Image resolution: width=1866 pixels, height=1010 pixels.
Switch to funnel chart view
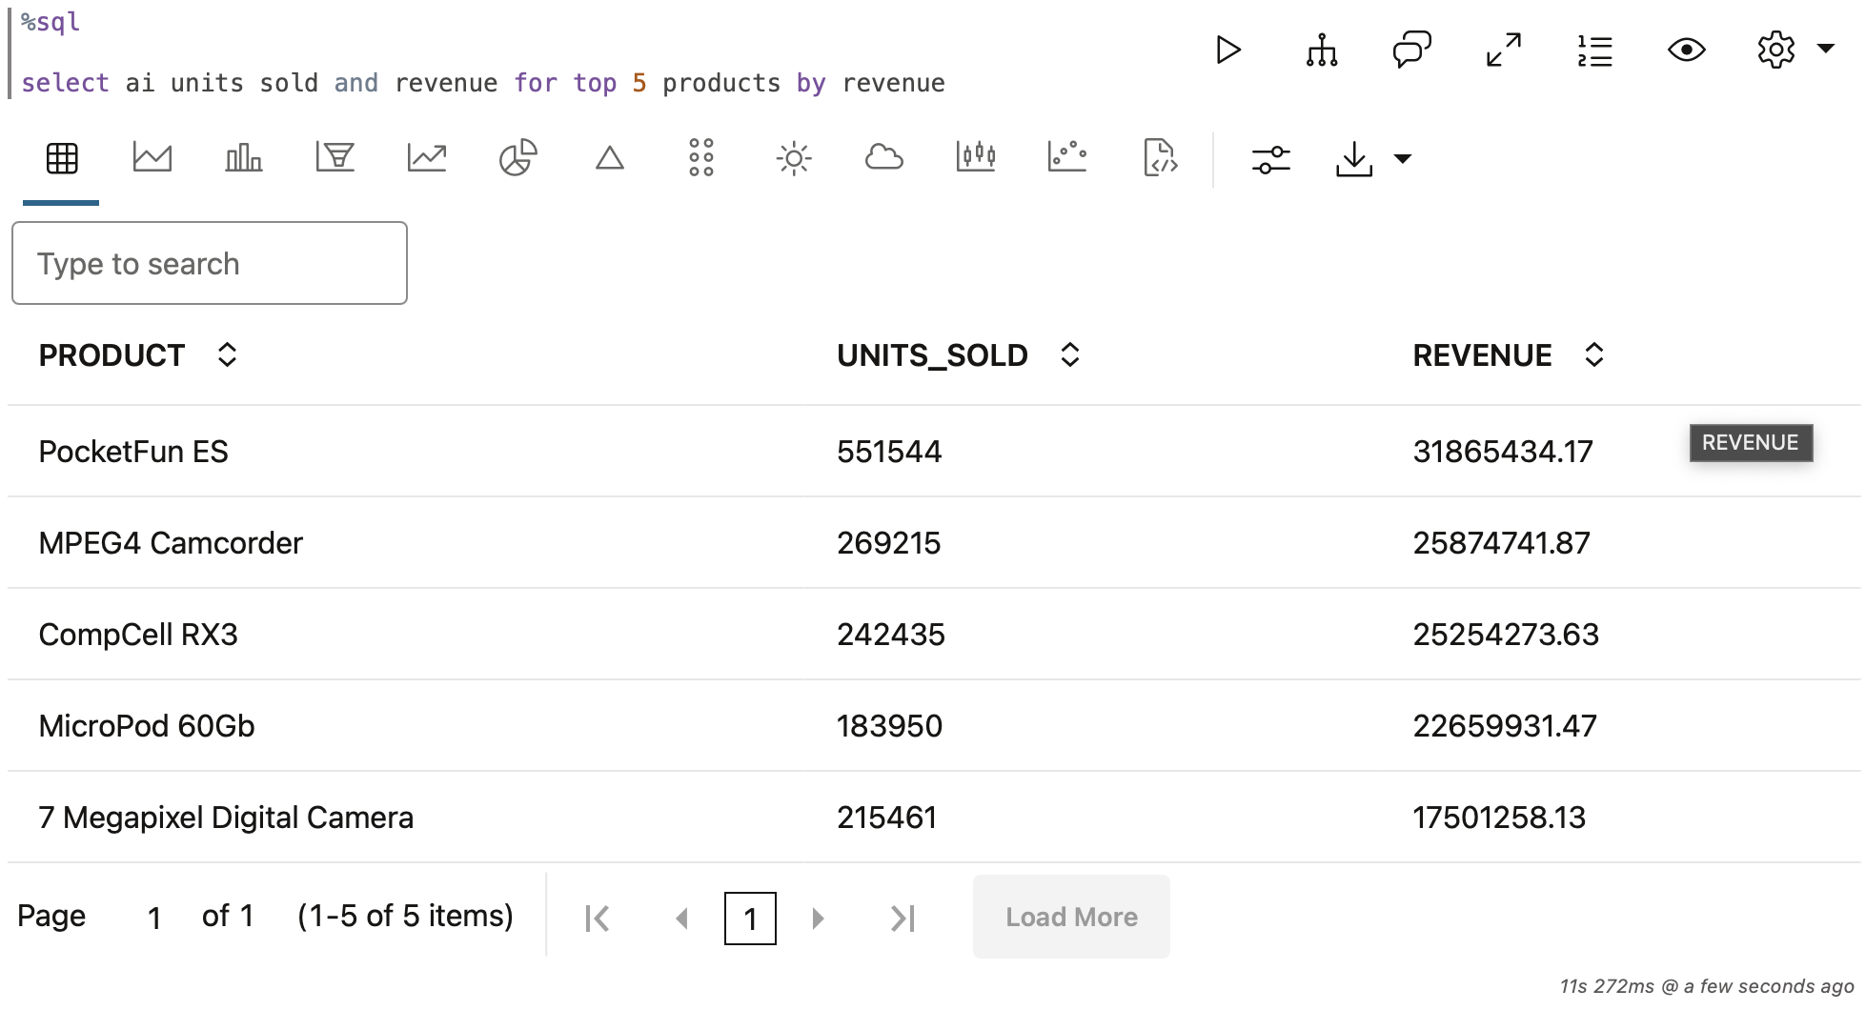coord(335,157)
